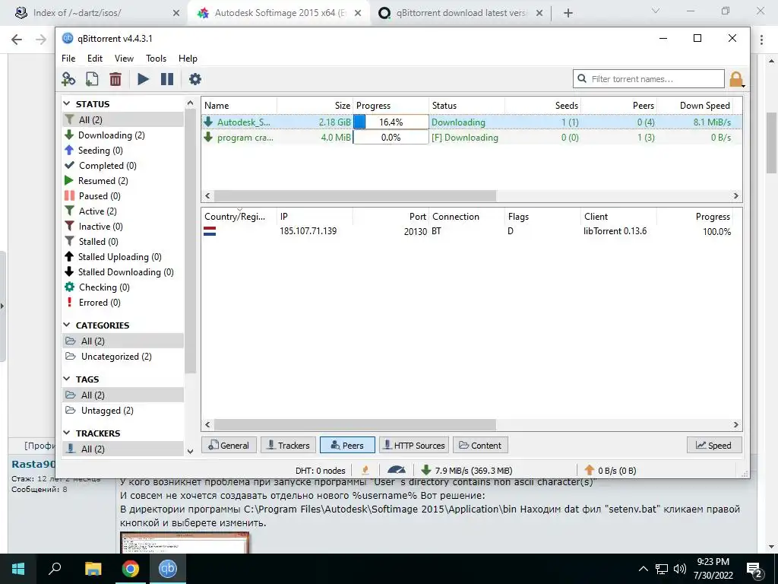Image resolution: width=778 pixels, height=584 pixels.
Task: Select the program cra... torrent row
Action: tap(471, 138)
